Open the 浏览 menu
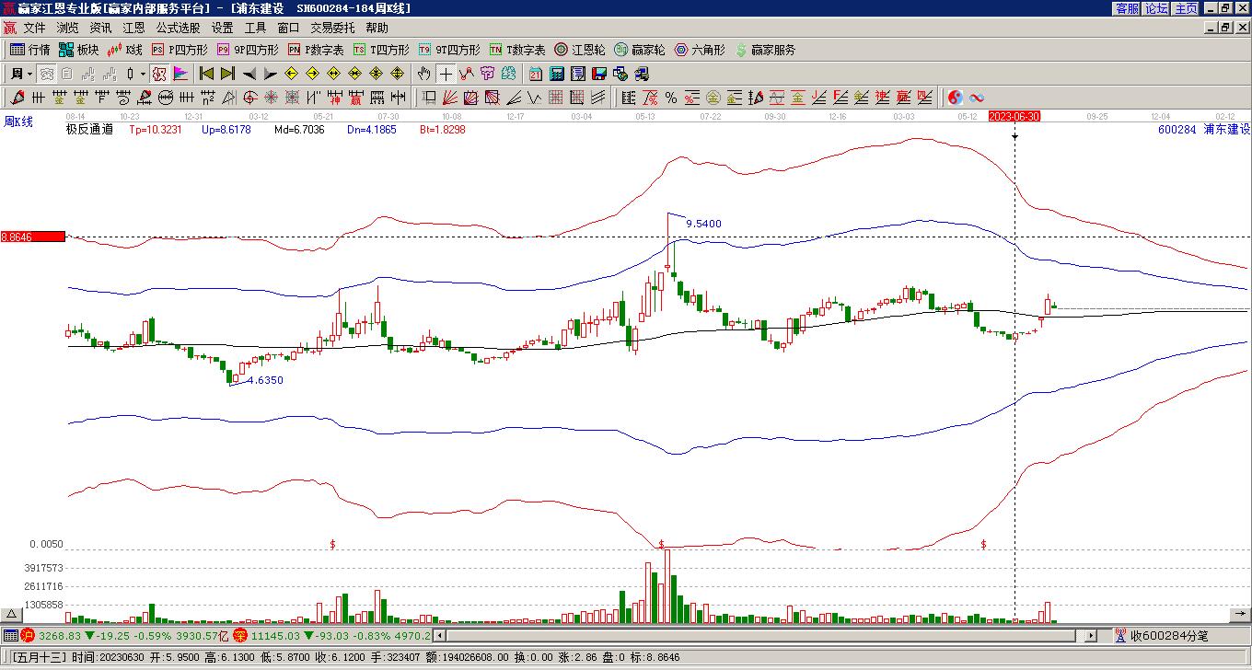This screenshot has height=670, width=1252. click(67, 29)
